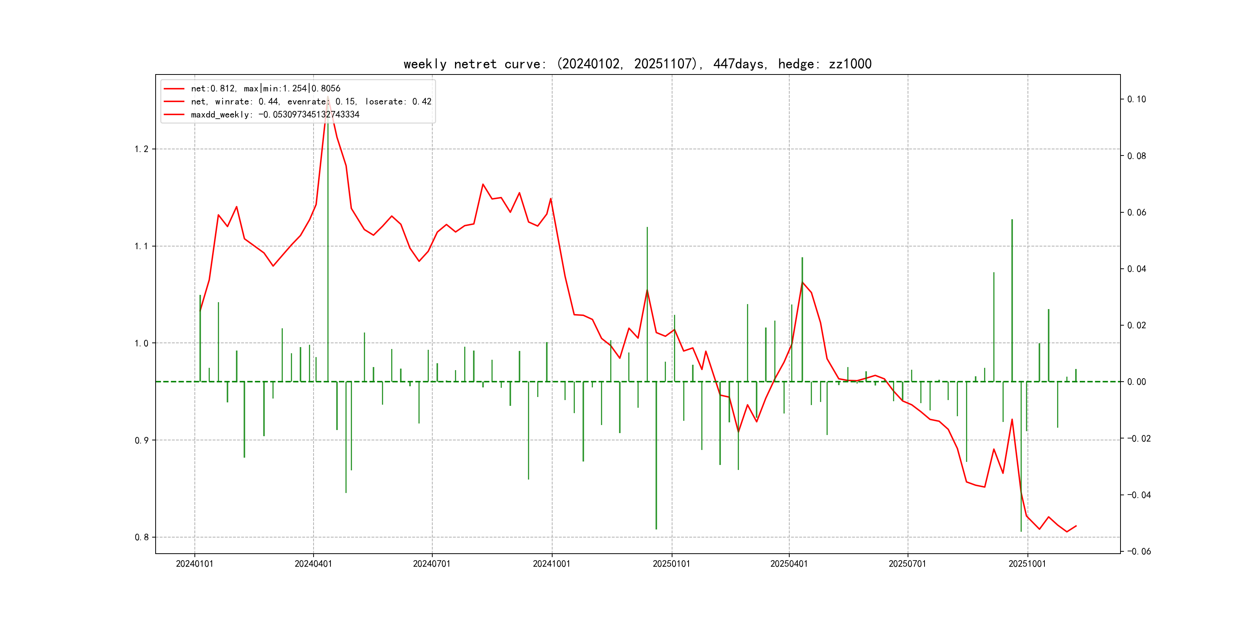
Task: Click the chart title text
Action: click(637, 64)
